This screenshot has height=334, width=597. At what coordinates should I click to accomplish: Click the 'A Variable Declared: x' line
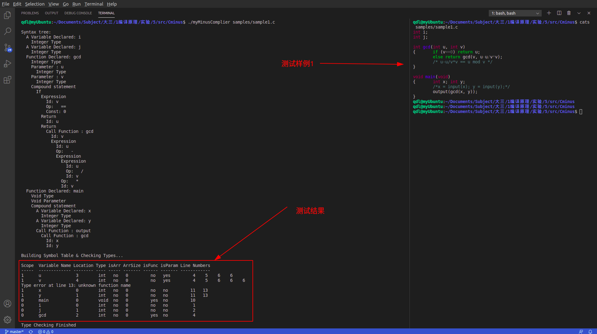point(63,211)
